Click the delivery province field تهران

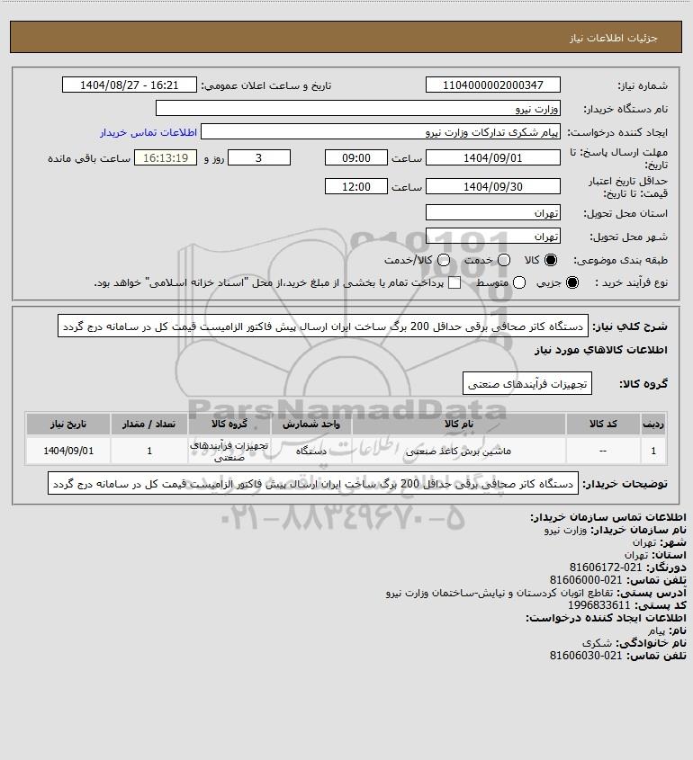pyautogui.click(x=492, y=212)
